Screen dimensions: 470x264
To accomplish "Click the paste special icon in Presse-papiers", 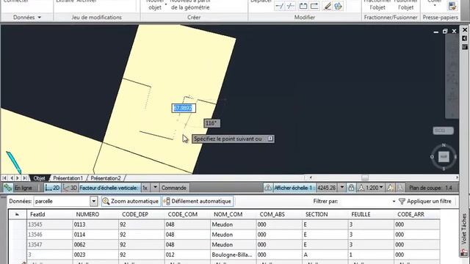I will tap(452, 6).
